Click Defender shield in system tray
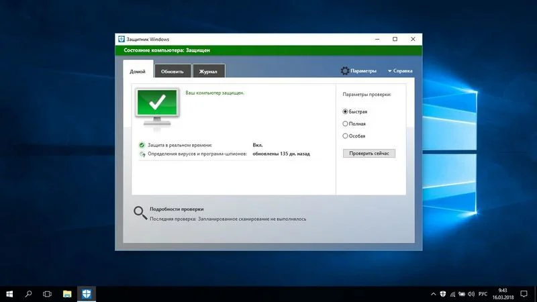The width and height of the screenshot is (537, 302). pyautogui.click(x=443, y=294)
